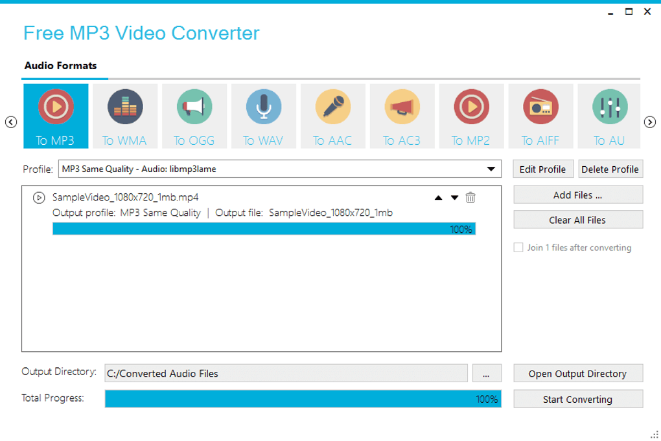Image resolution: width=661 pixels, height=441 pixels.
Task: Click the file's 100% progress bar
Action: [264, 229]
